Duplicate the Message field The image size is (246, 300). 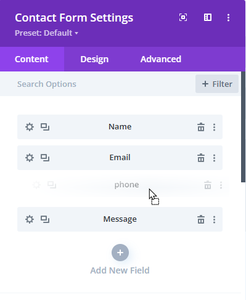click(x=45, y=219)
